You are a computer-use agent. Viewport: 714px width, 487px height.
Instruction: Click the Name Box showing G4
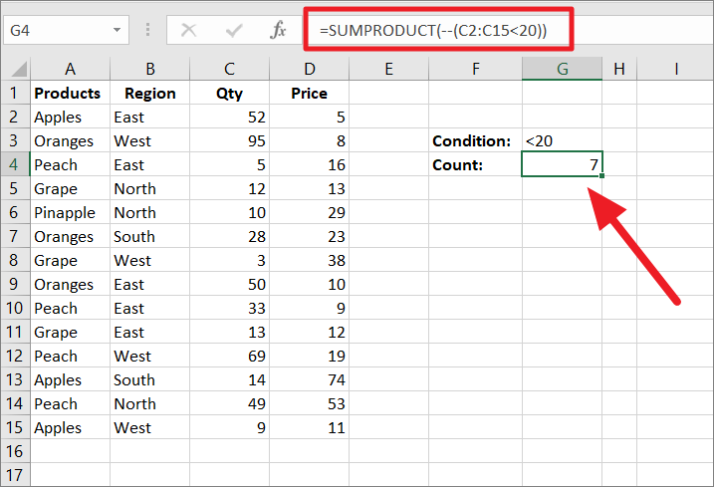[x=66, y=30]
